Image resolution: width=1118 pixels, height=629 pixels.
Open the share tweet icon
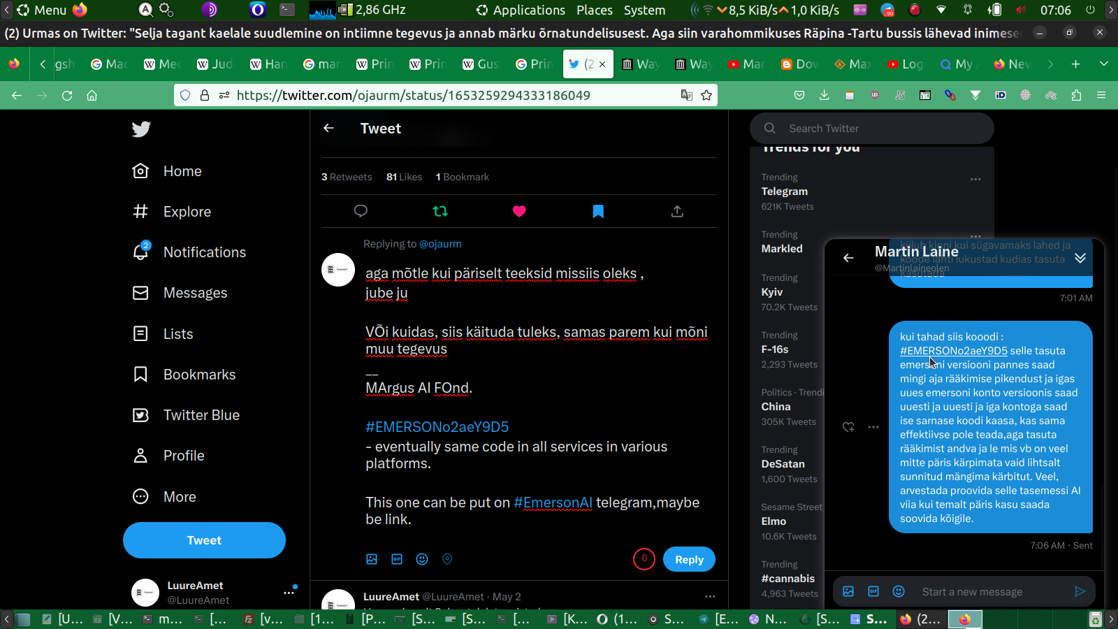(x=677, y=211)
